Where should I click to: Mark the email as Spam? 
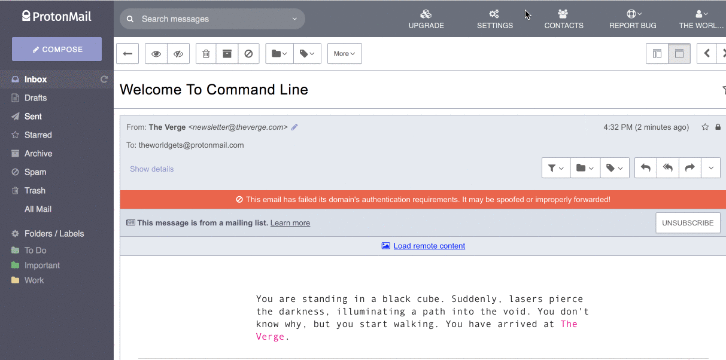[248, 53]
